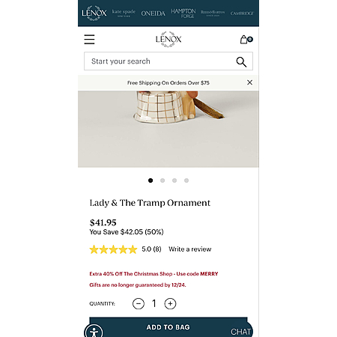Increase quantity with plus button
Viewport: 337px width, 337px height.
170,303
